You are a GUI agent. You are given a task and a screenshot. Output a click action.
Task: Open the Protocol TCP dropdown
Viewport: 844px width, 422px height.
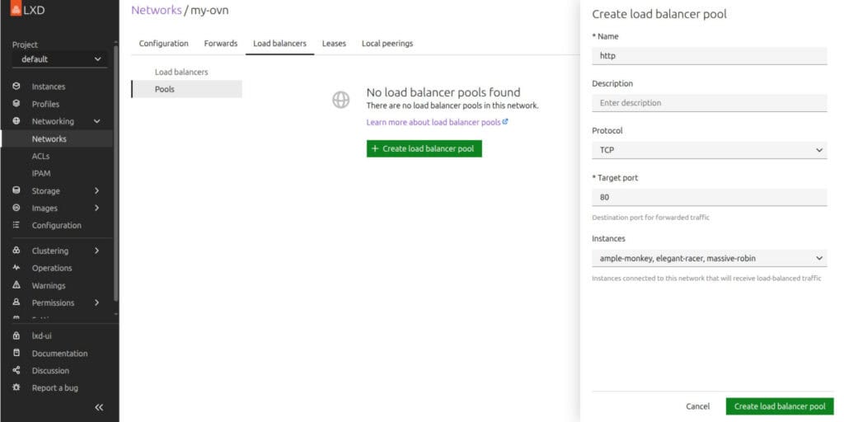[x=709, y=150]
